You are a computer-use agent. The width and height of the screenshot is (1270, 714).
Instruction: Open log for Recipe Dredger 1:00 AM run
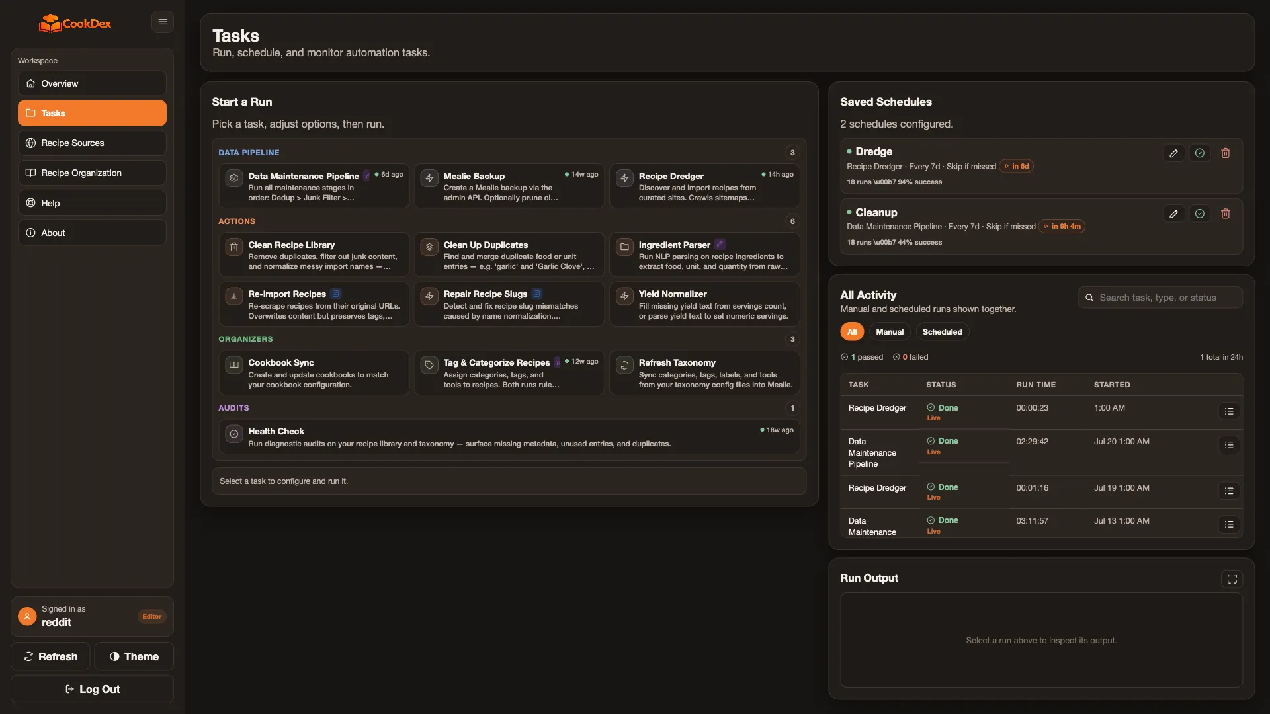coord(1228,411)
